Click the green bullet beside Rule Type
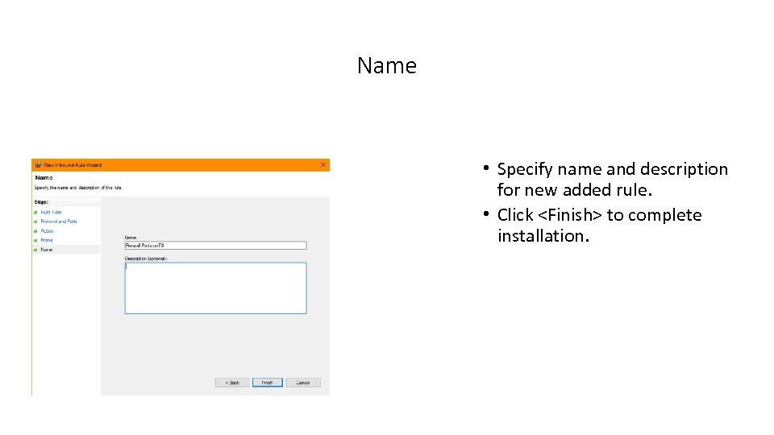The height and width of the screenshot is (435, 774). [x=35, y=212]
